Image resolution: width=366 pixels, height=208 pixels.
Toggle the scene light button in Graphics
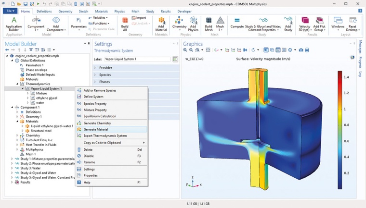[x=266, y=50]
